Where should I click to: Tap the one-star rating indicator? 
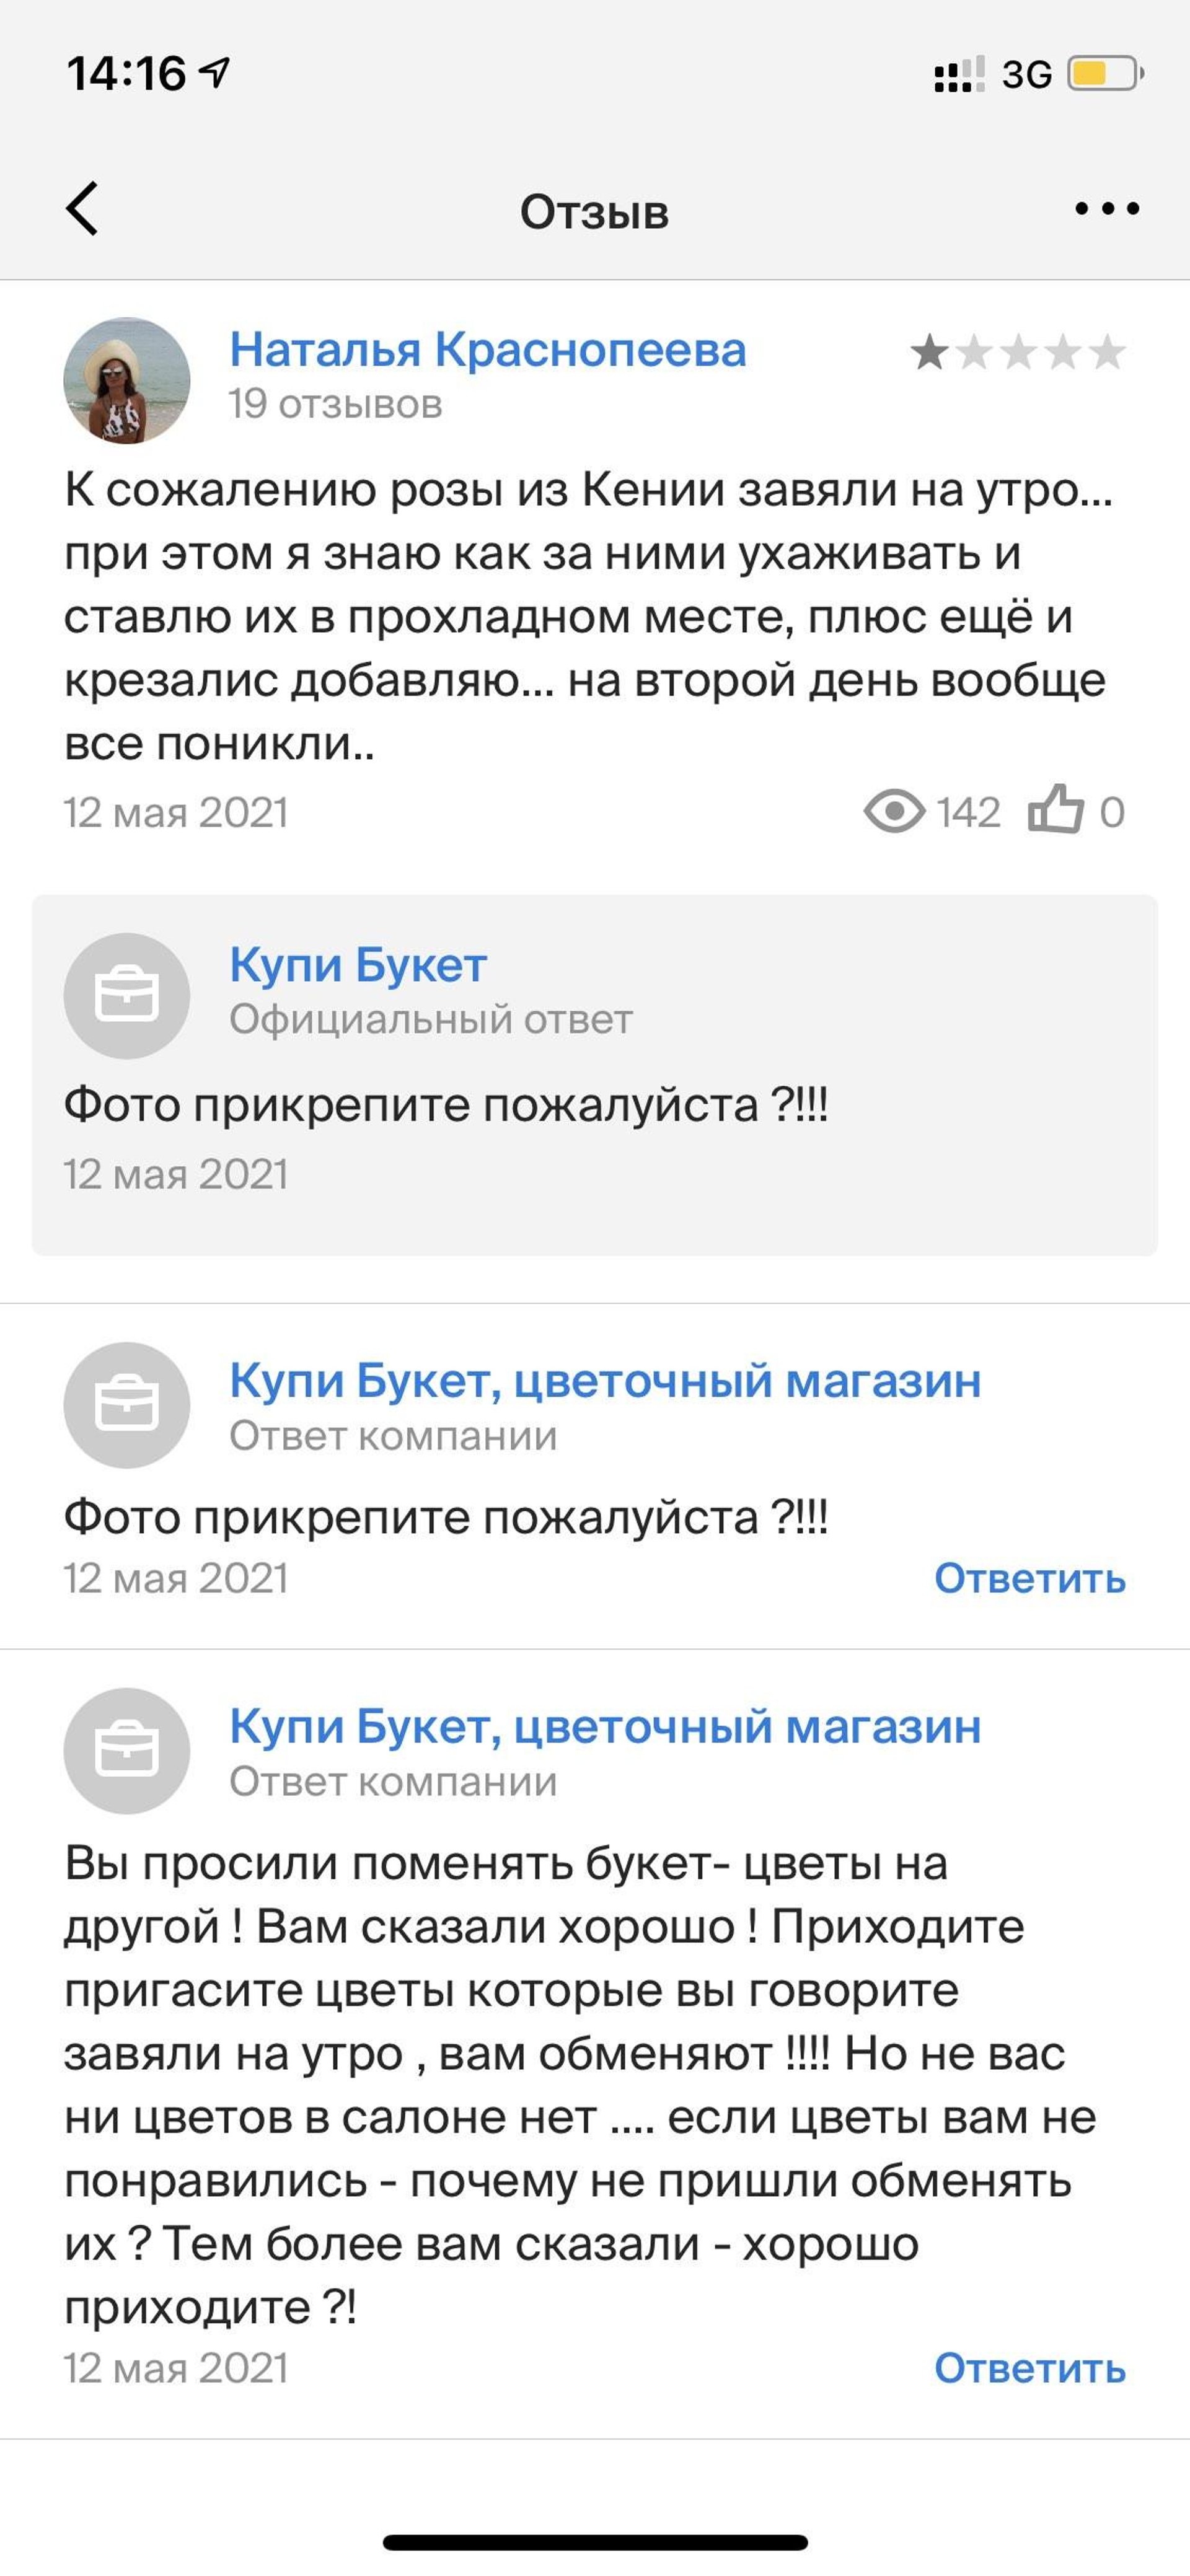pyautogui.click(x=1018, y=353)
